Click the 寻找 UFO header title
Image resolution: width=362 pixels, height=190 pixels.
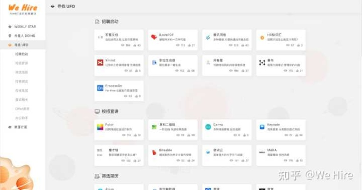point(66,6)
